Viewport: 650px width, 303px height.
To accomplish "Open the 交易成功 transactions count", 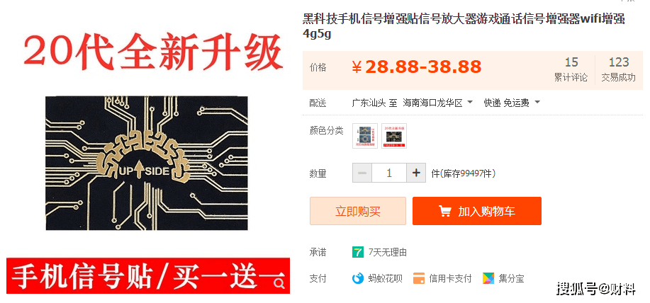I will pos(619,69).
